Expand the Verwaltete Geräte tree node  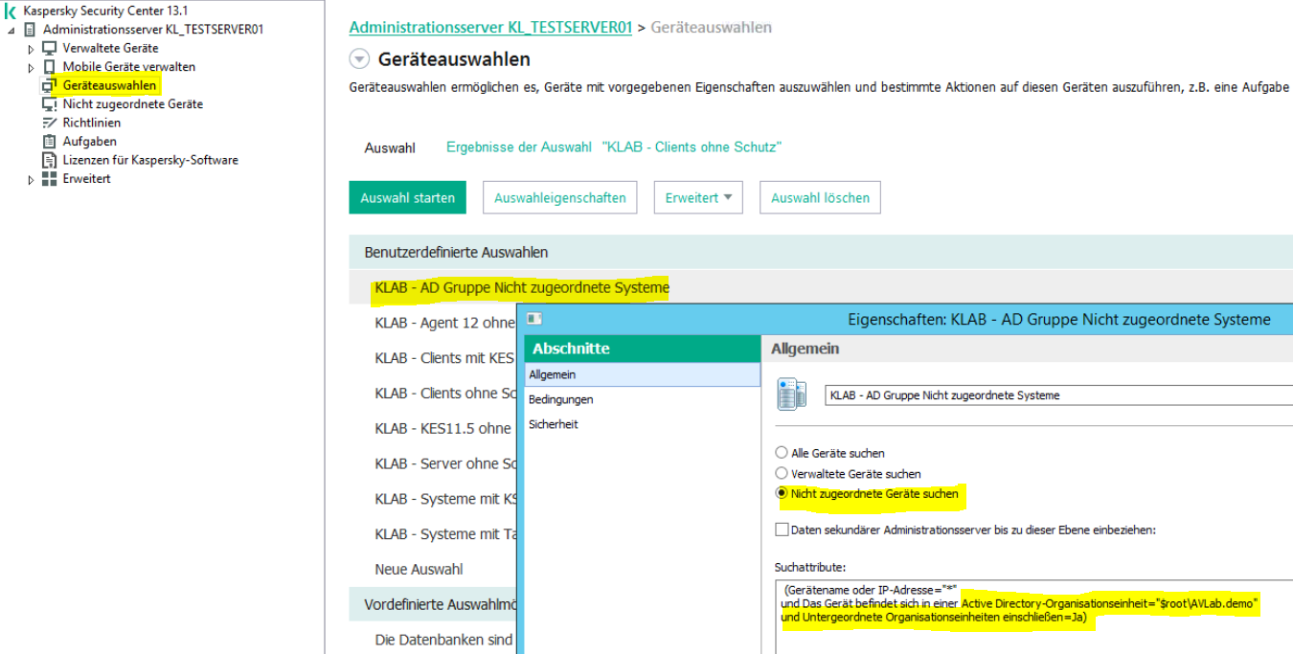tap(31, 49)
